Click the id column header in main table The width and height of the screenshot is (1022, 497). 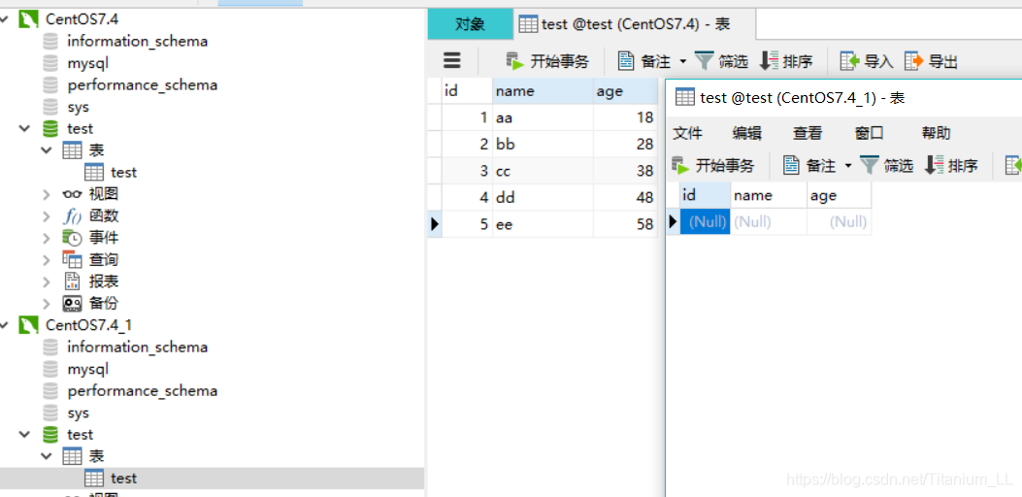pos(467,91)
